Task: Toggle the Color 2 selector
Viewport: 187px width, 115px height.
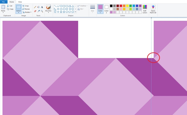Action: click(x=106, y=9)
